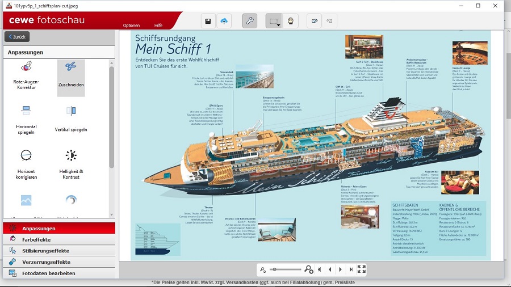Jump to the last photo
This screenshot has height=287, width=511.
351,269
